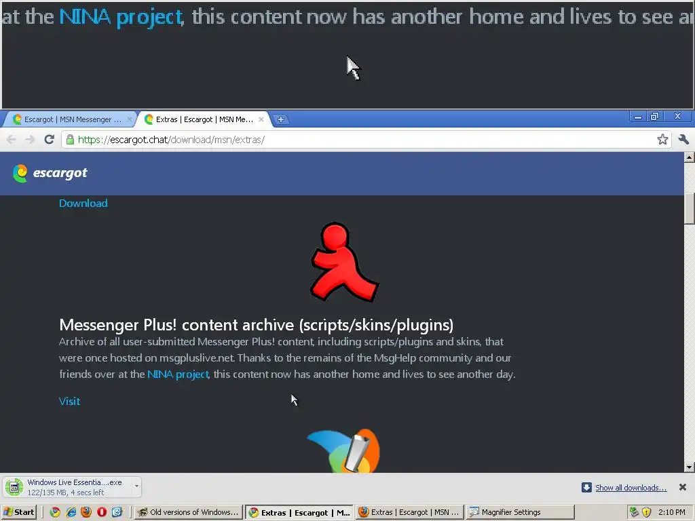Click the browser forward arrow
The width and height of the screenshot is (695, 521).
click(x=30, y=140)
